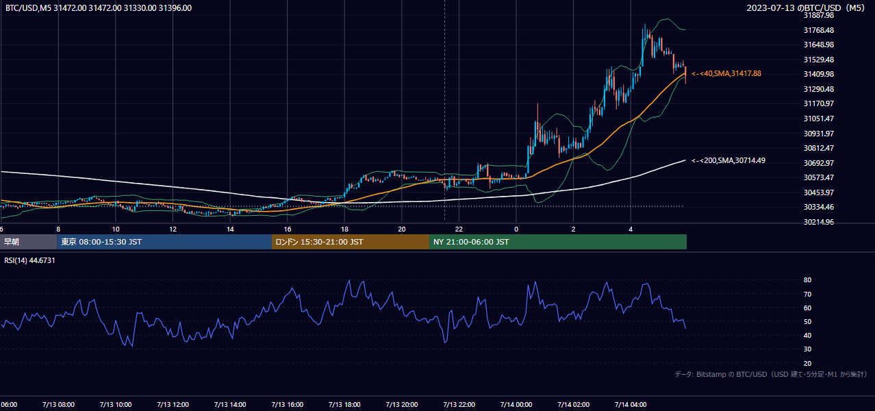Click the 7/13 20:00 time label
The width and height of the screenshot is (875, 411).
coord(402,405)
